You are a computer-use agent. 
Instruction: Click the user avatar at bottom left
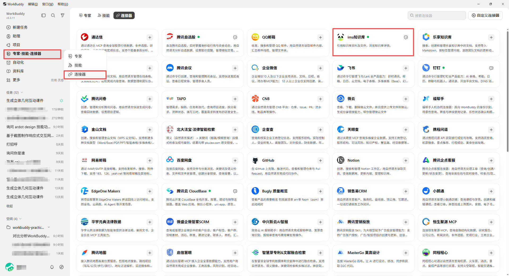[x=10, y=267]
